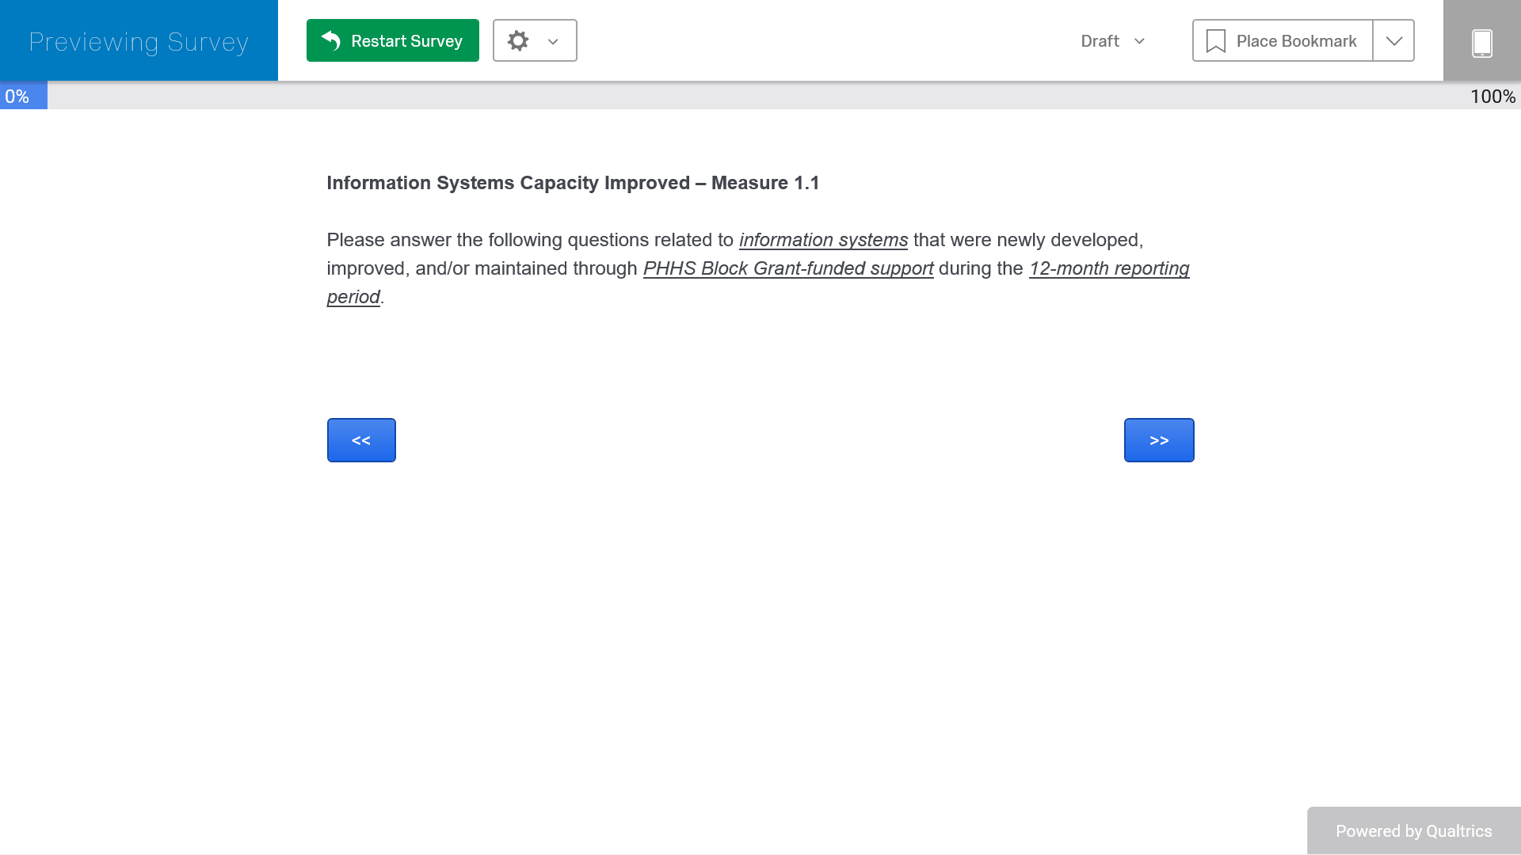Switch to mobile device preview icon

point(1481,42)
